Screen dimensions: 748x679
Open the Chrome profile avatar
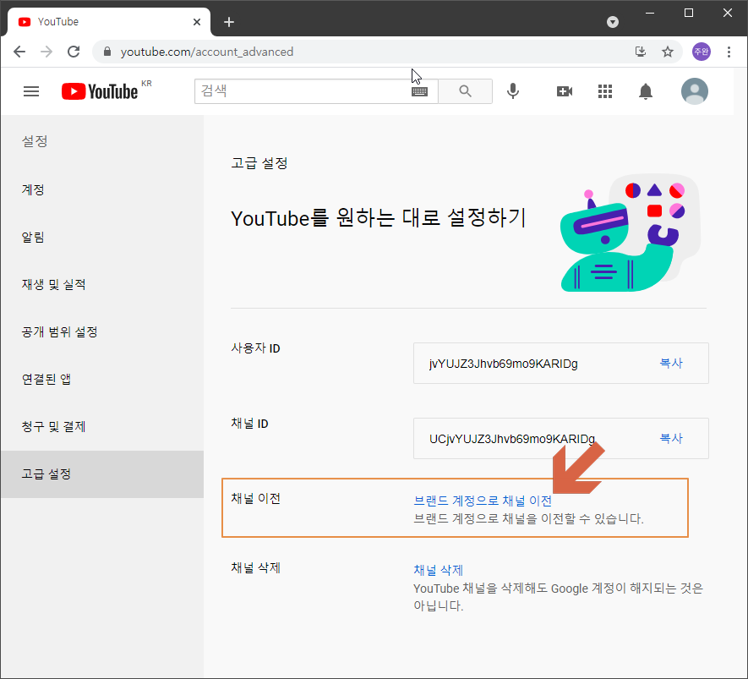pos(702,52)
